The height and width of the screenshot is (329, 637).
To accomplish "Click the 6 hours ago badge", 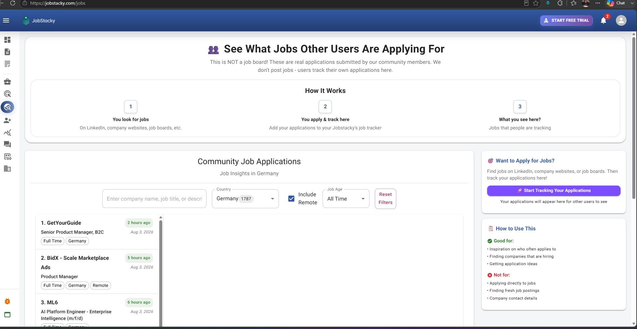I will pyautogui.click(x=139, y=302).
